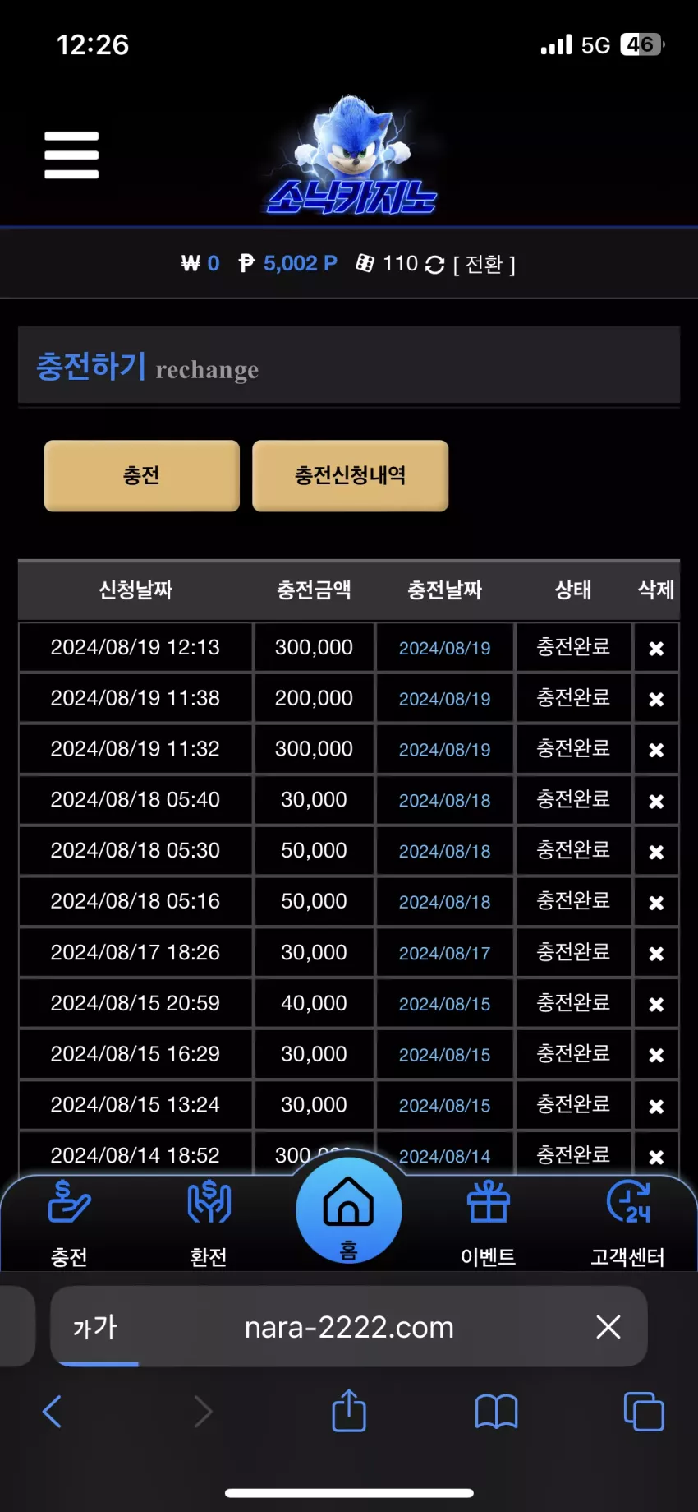
Task: Remove the 2024/08/18 05:40 entry
Action: coord(656,801)
